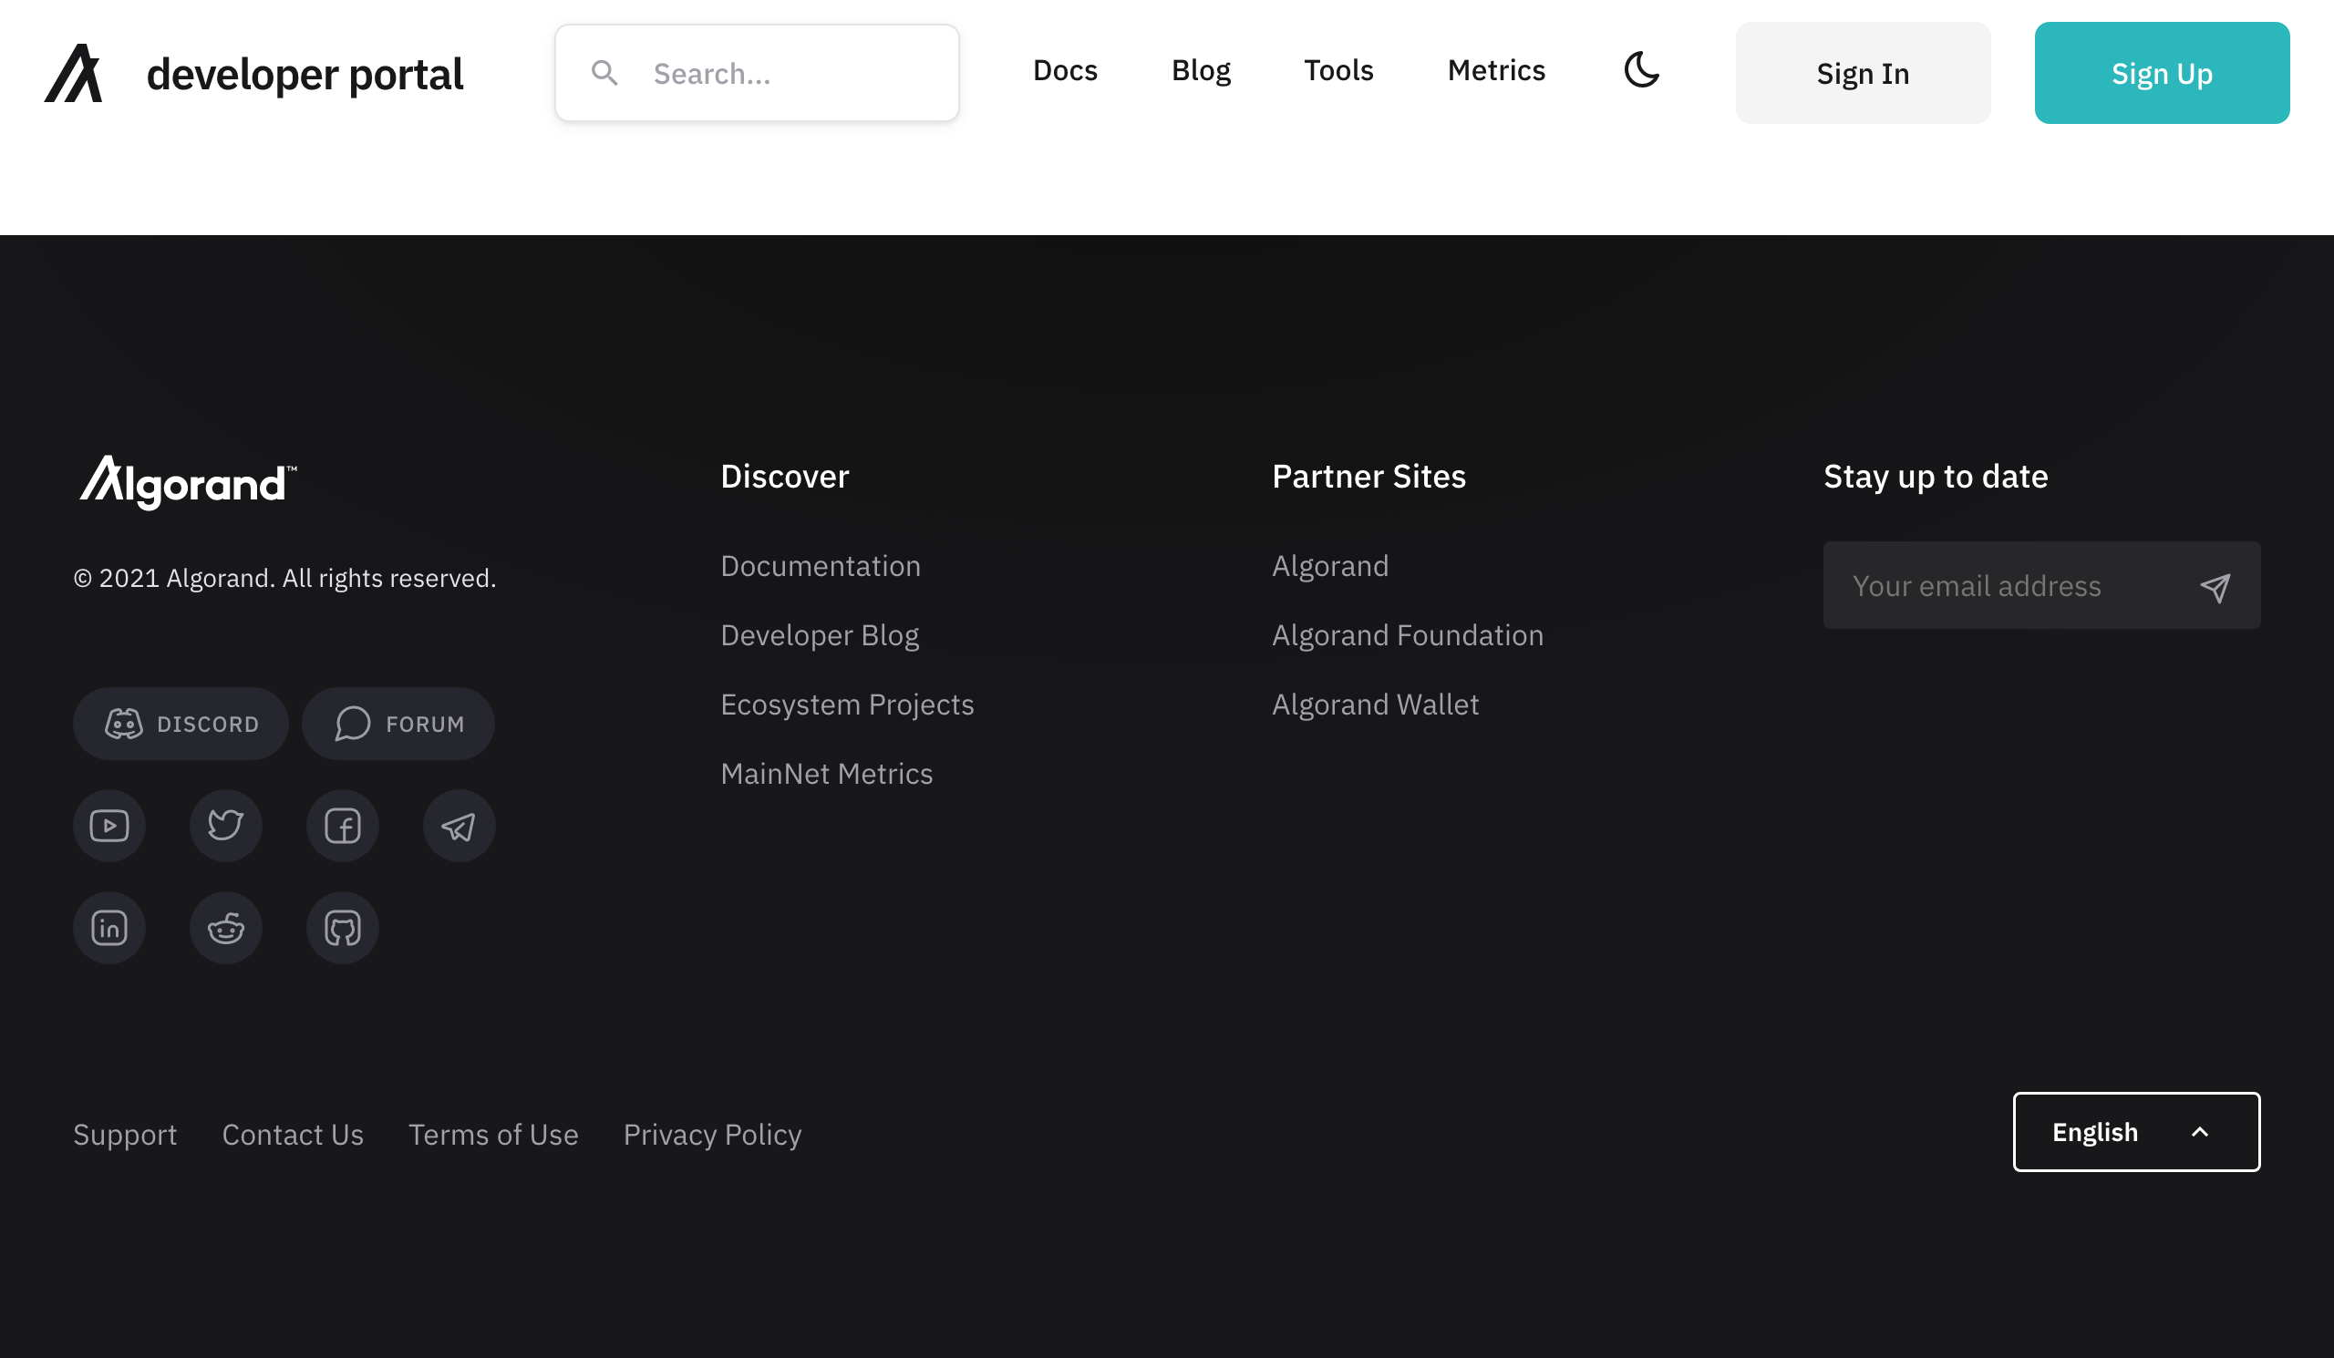Open the Docs menu
Viewport: 2334px width, 1358px height.
click(1065, 70)
